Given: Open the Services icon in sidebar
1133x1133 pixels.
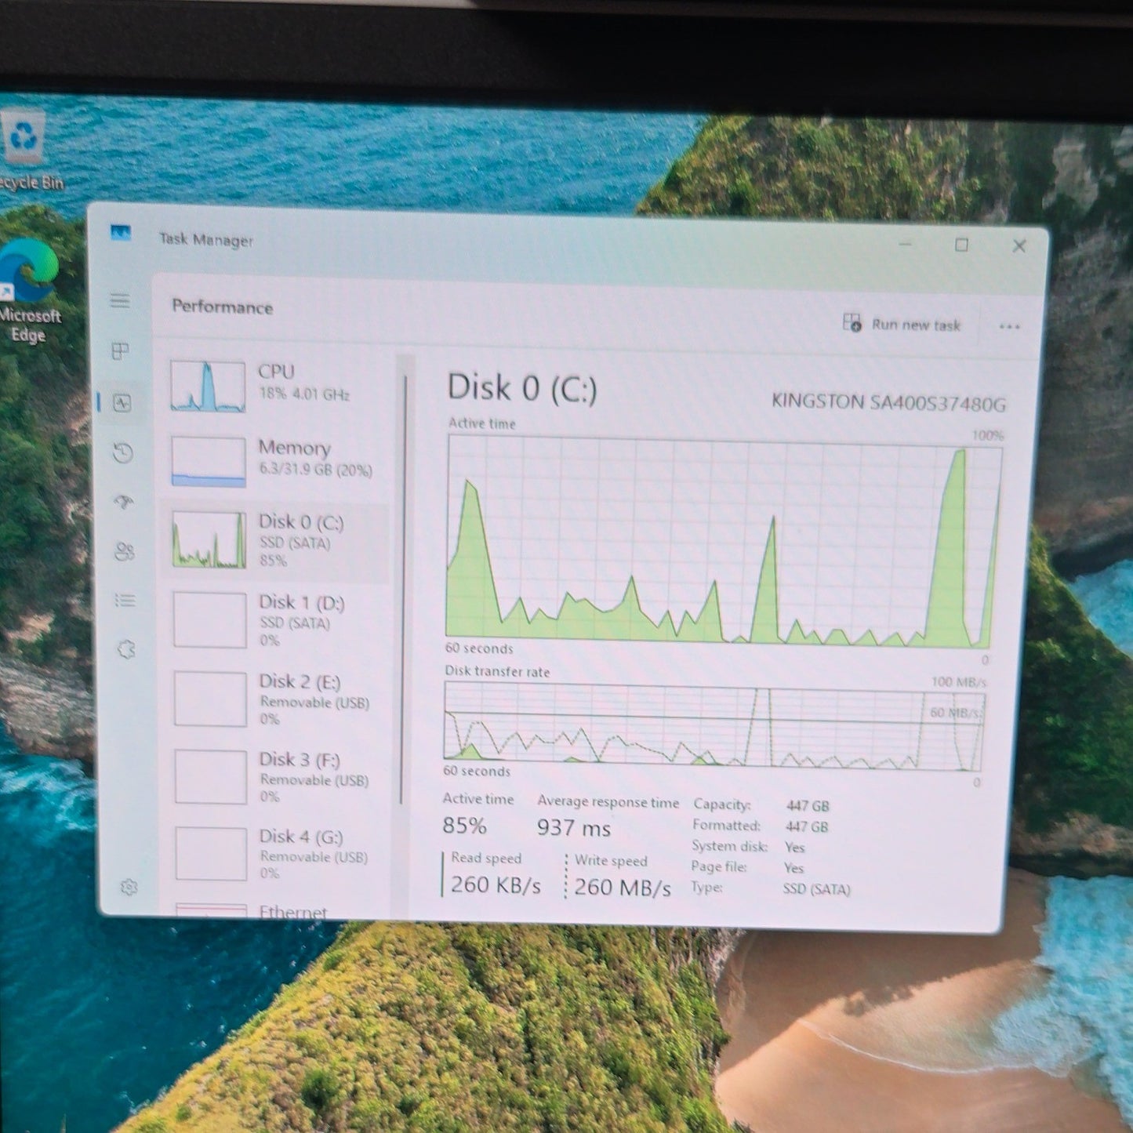Looking at the screenshot, I should (126, 649).
